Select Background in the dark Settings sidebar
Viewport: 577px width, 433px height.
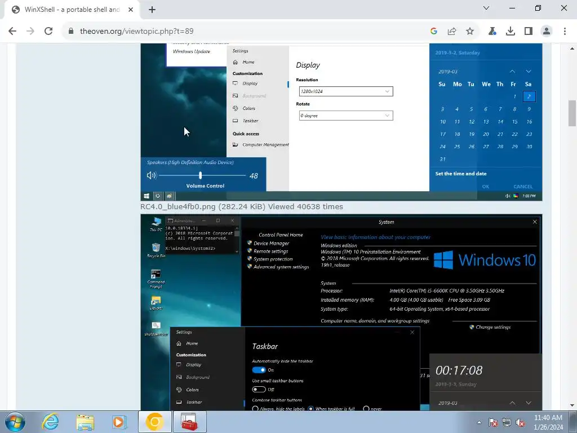pos(193,377)
